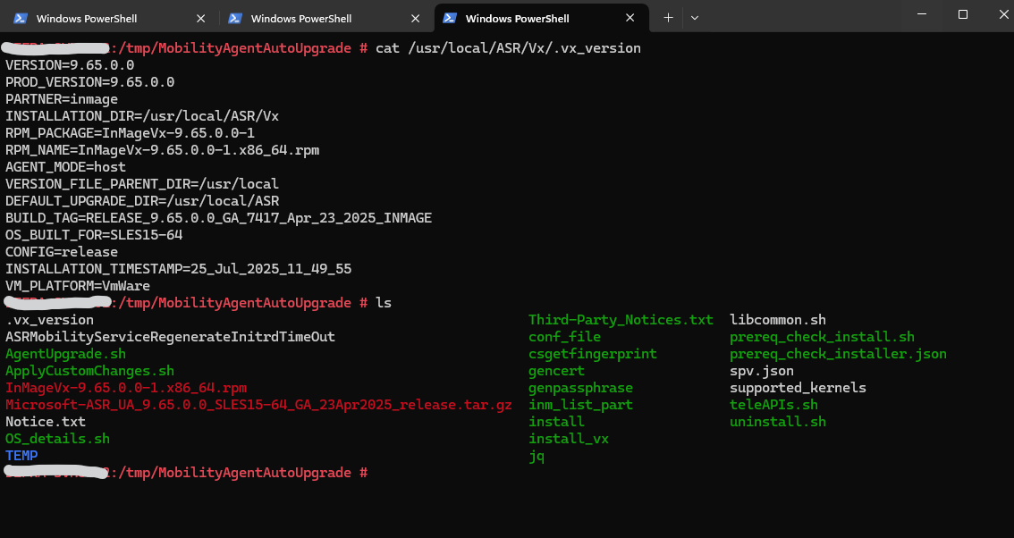Click install_vx file name

(569, 439)
